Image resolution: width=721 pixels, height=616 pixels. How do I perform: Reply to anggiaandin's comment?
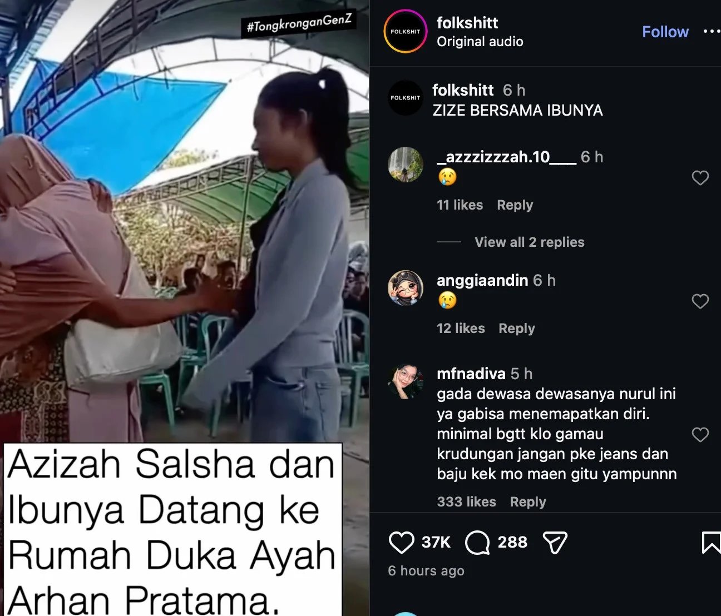(x=516, y=329)
